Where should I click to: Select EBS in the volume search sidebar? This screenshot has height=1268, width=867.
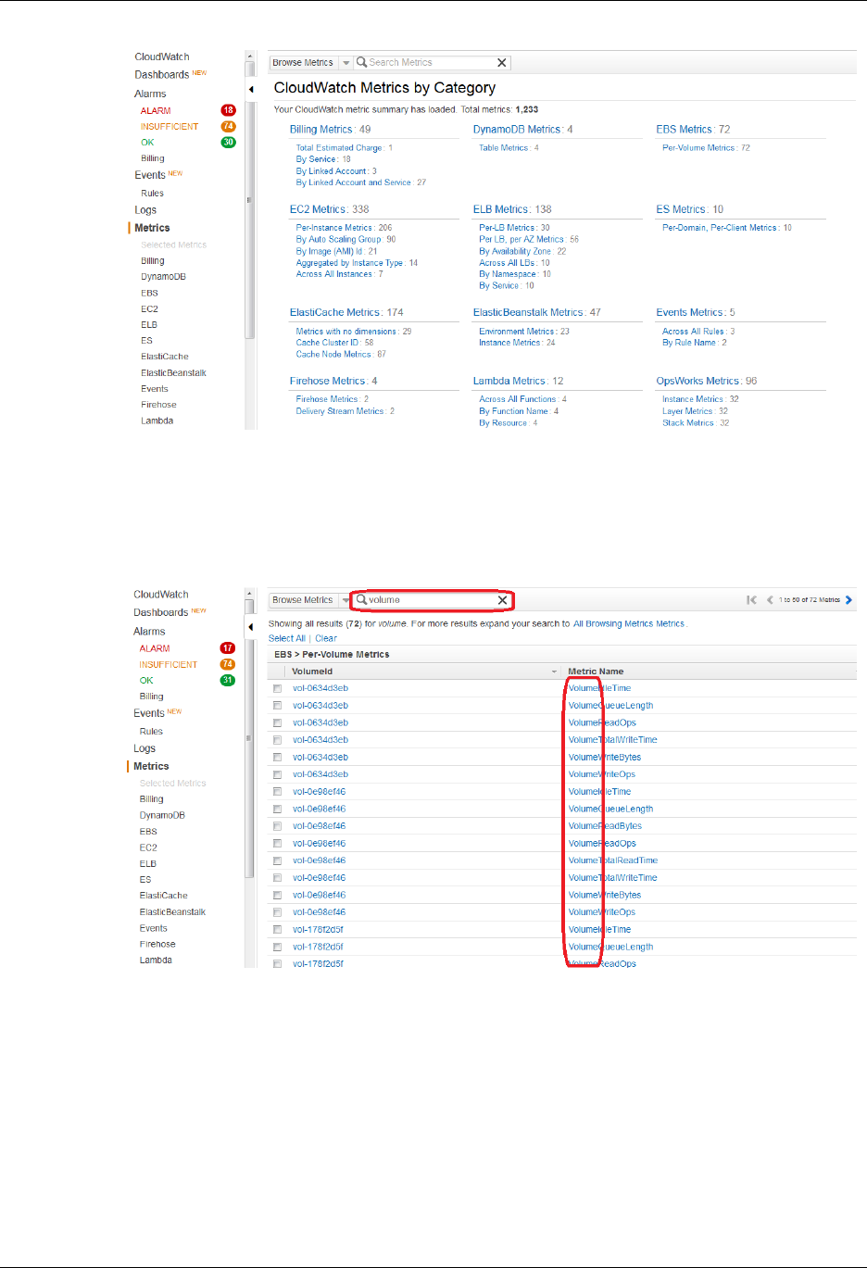tap(148, 832)
